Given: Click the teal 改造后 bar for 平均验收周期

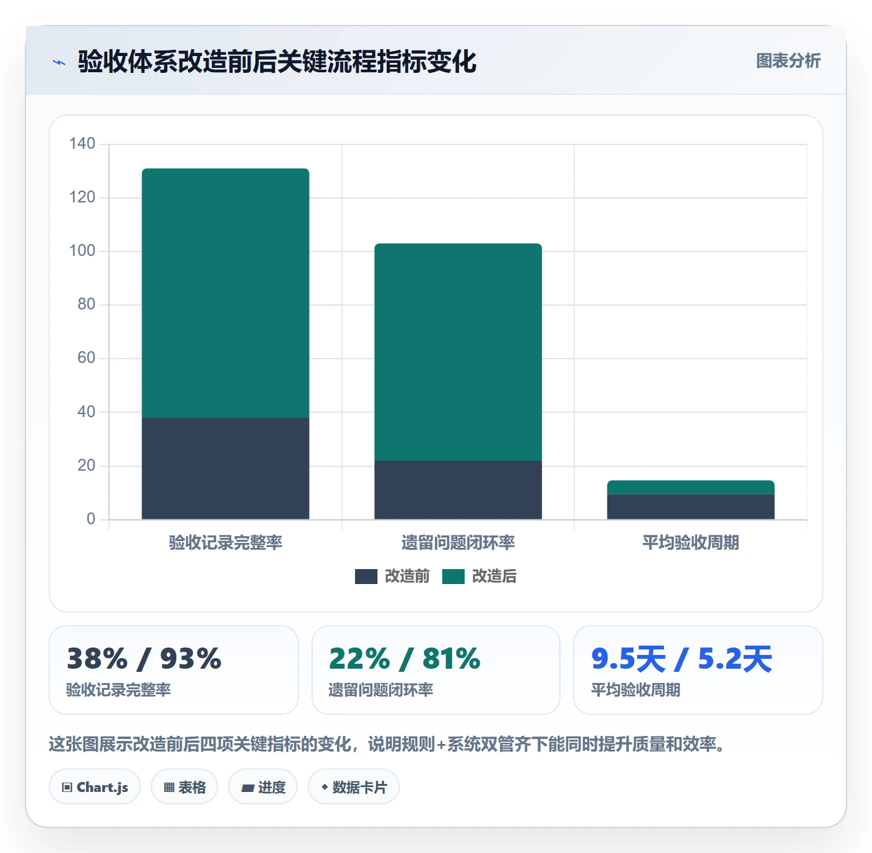Looking at the screenshot, I should tap(691, 487).
